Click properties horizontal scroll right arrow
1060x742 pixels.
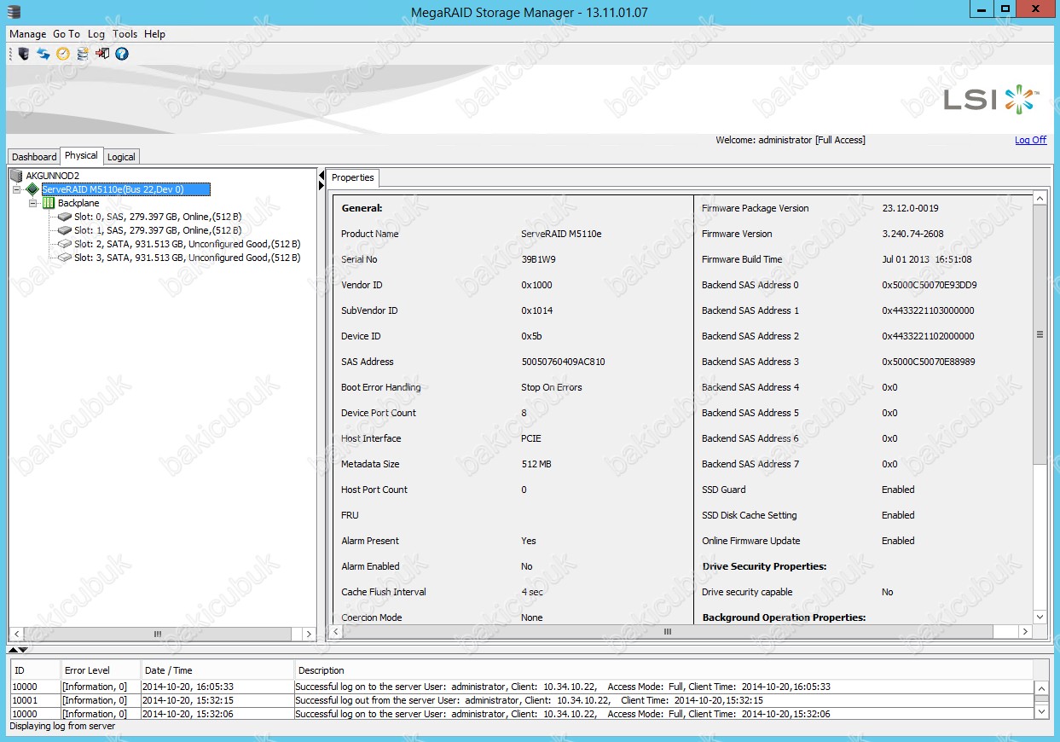pos(1025,632)
